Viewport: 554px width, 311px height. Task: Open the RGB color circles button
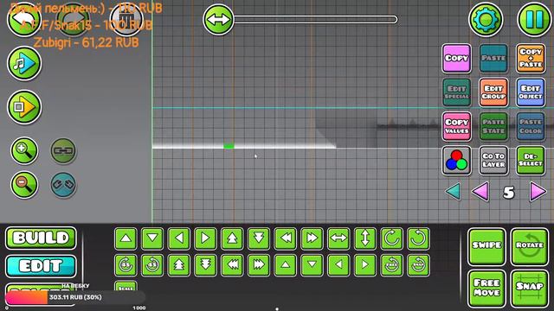point(456,161)
